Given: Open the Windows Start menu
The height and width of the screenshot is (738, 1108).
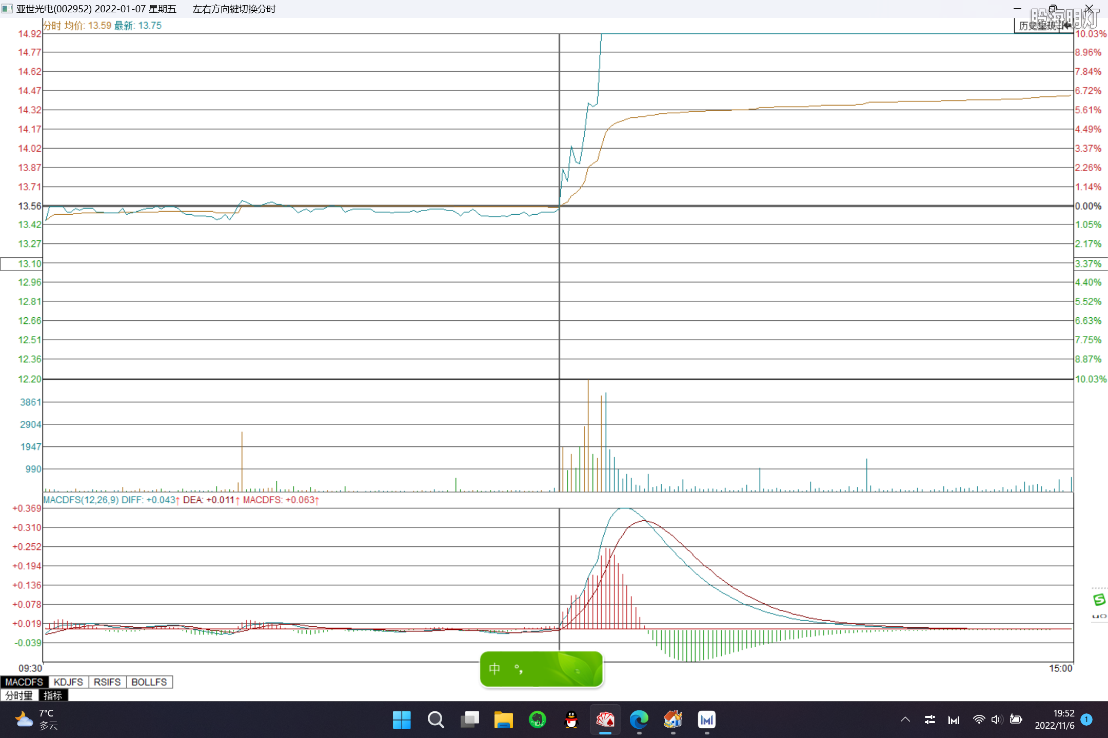Looking at the screenshot, I should (402, 720).
